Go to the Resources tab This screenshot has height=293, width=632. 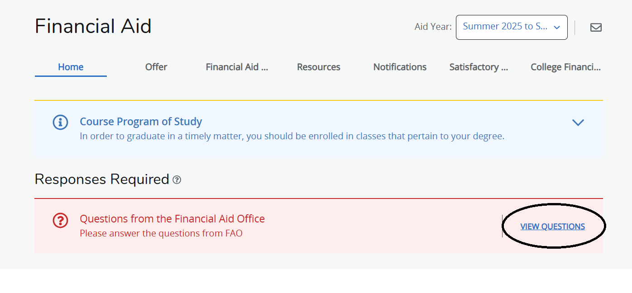tap(318, 66)
